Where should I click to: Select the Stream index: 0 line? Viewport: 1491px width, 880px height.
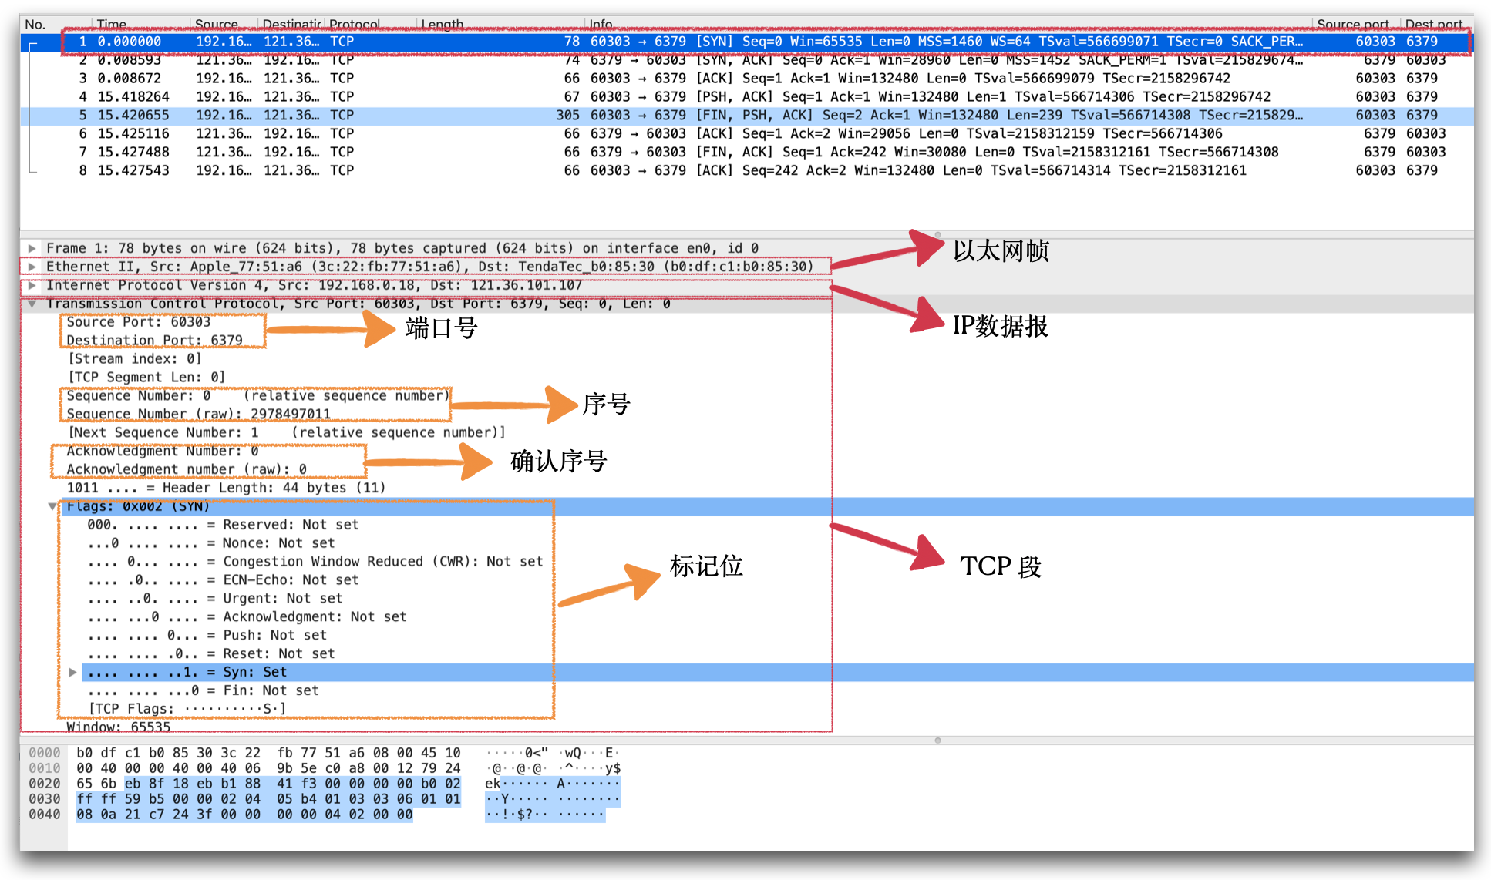point(135,359)
